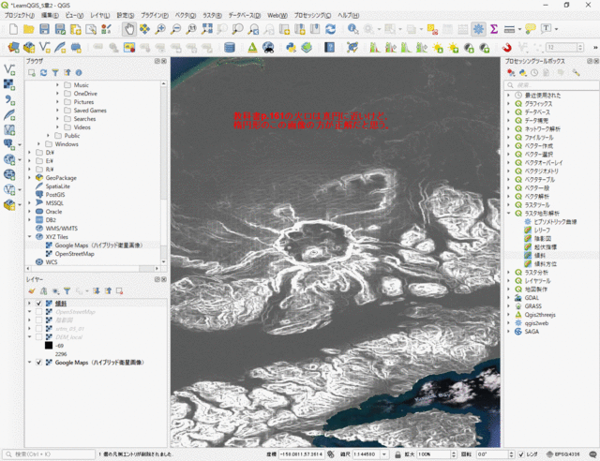Click the locator search box at bottom left
This screenshot has width=600, height=461.
click(x=49, y=454)
